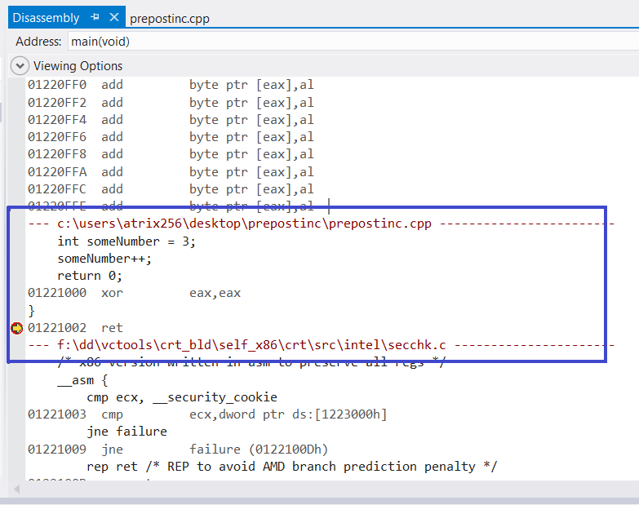Click the Viewing Options label
The image size is (639, 505).
coord(78,66)
